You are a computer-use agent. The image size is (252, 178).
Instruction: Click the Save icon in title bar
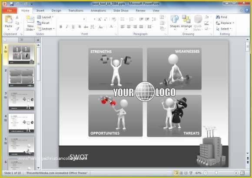click(x=12, y=4)
